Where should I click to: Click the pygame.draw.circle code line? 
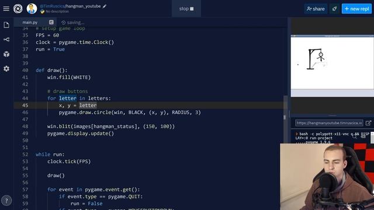point(130,113)
